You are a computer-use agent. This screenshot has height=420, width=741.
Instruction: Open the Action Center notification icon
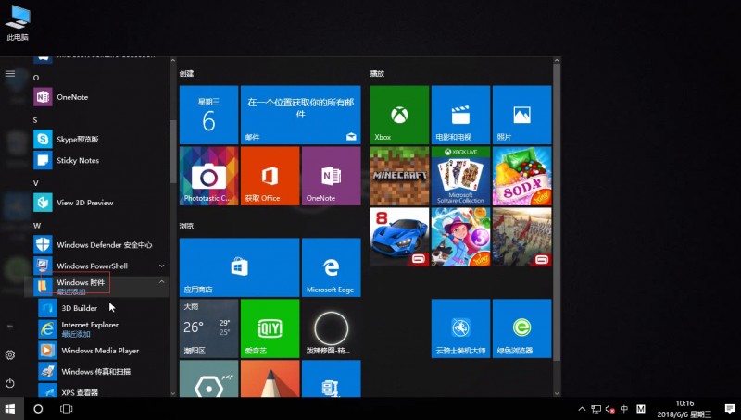[x=730, y=409]
